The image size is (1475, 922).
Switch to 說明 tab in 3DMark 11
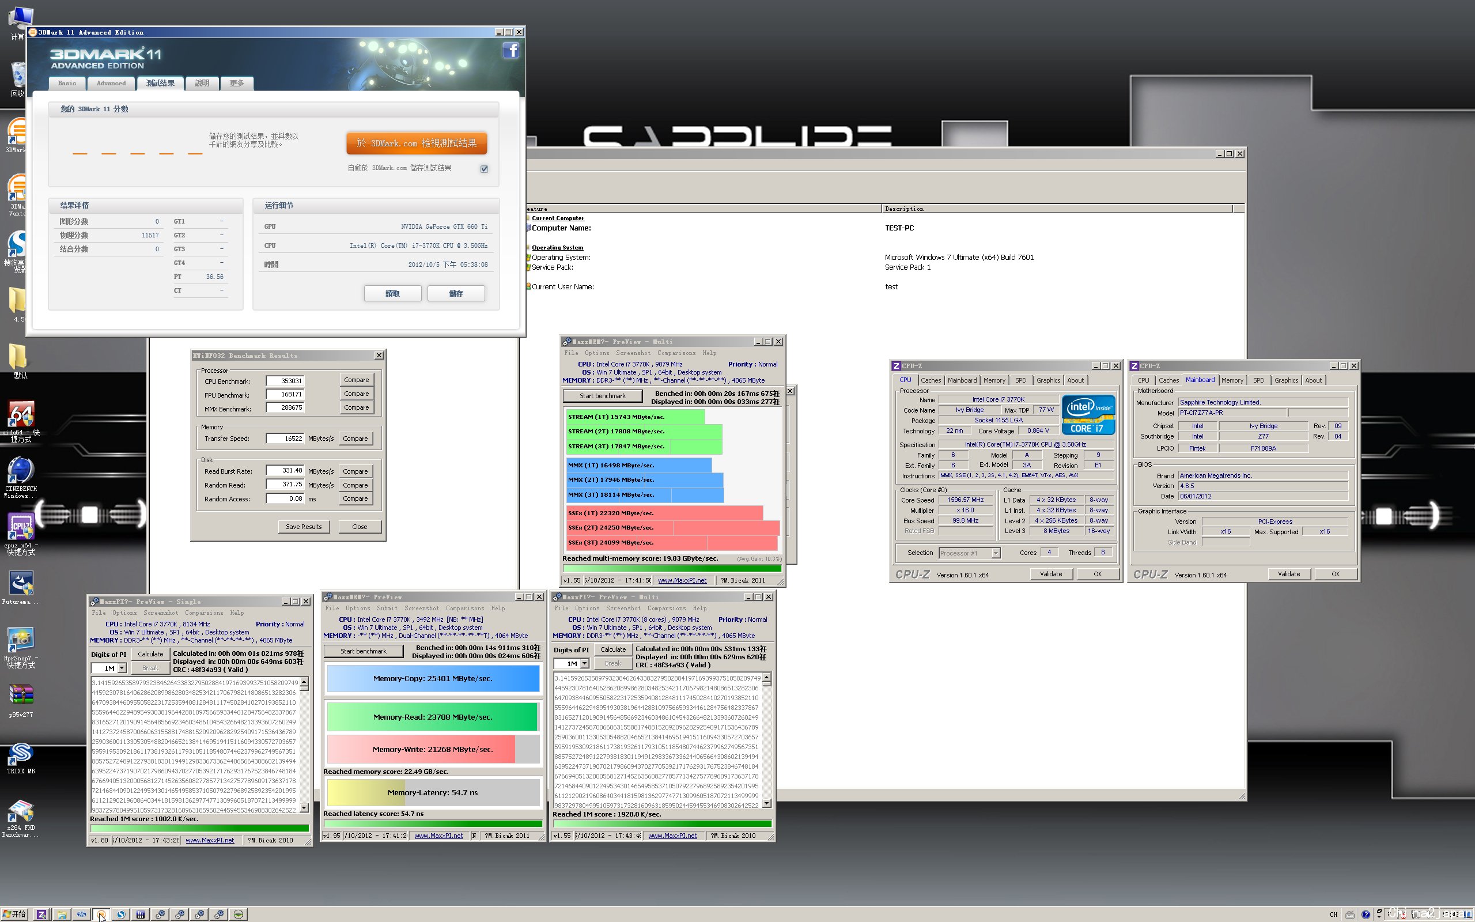(202, 83)
